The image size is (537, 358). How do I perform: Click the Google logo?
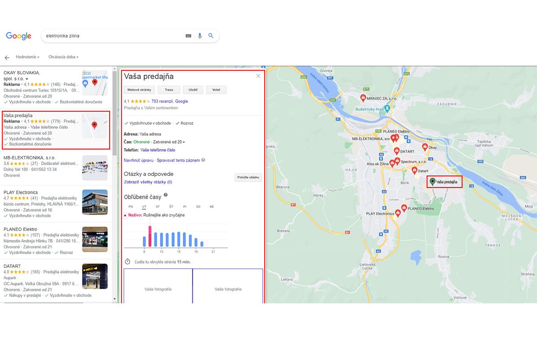coord(18,36)
